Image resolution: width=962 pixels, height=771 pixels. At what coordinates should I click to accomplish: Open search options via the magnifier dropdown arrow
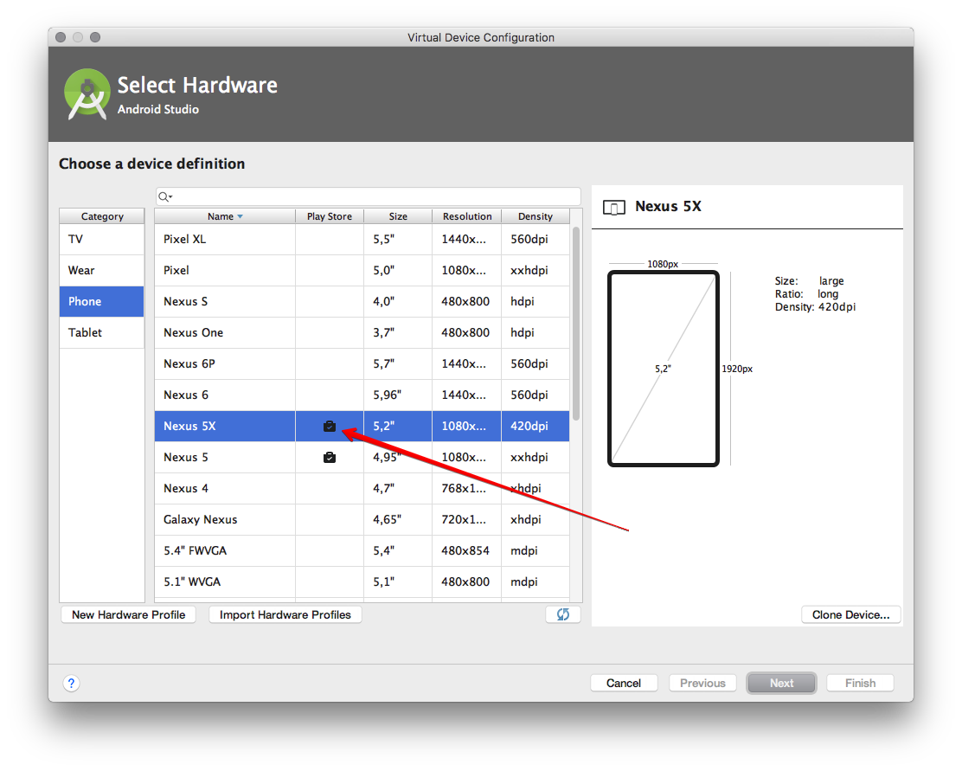coord(169,196)
